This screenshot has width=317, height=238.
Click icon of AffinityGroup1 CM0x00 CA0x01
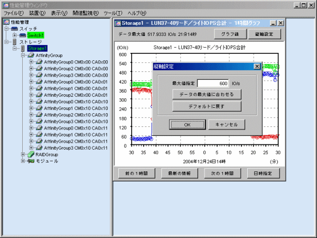[x=39, y=88]
